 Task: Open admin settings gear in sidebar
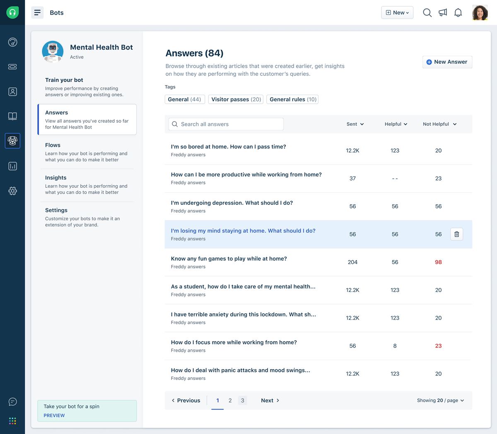12,191
